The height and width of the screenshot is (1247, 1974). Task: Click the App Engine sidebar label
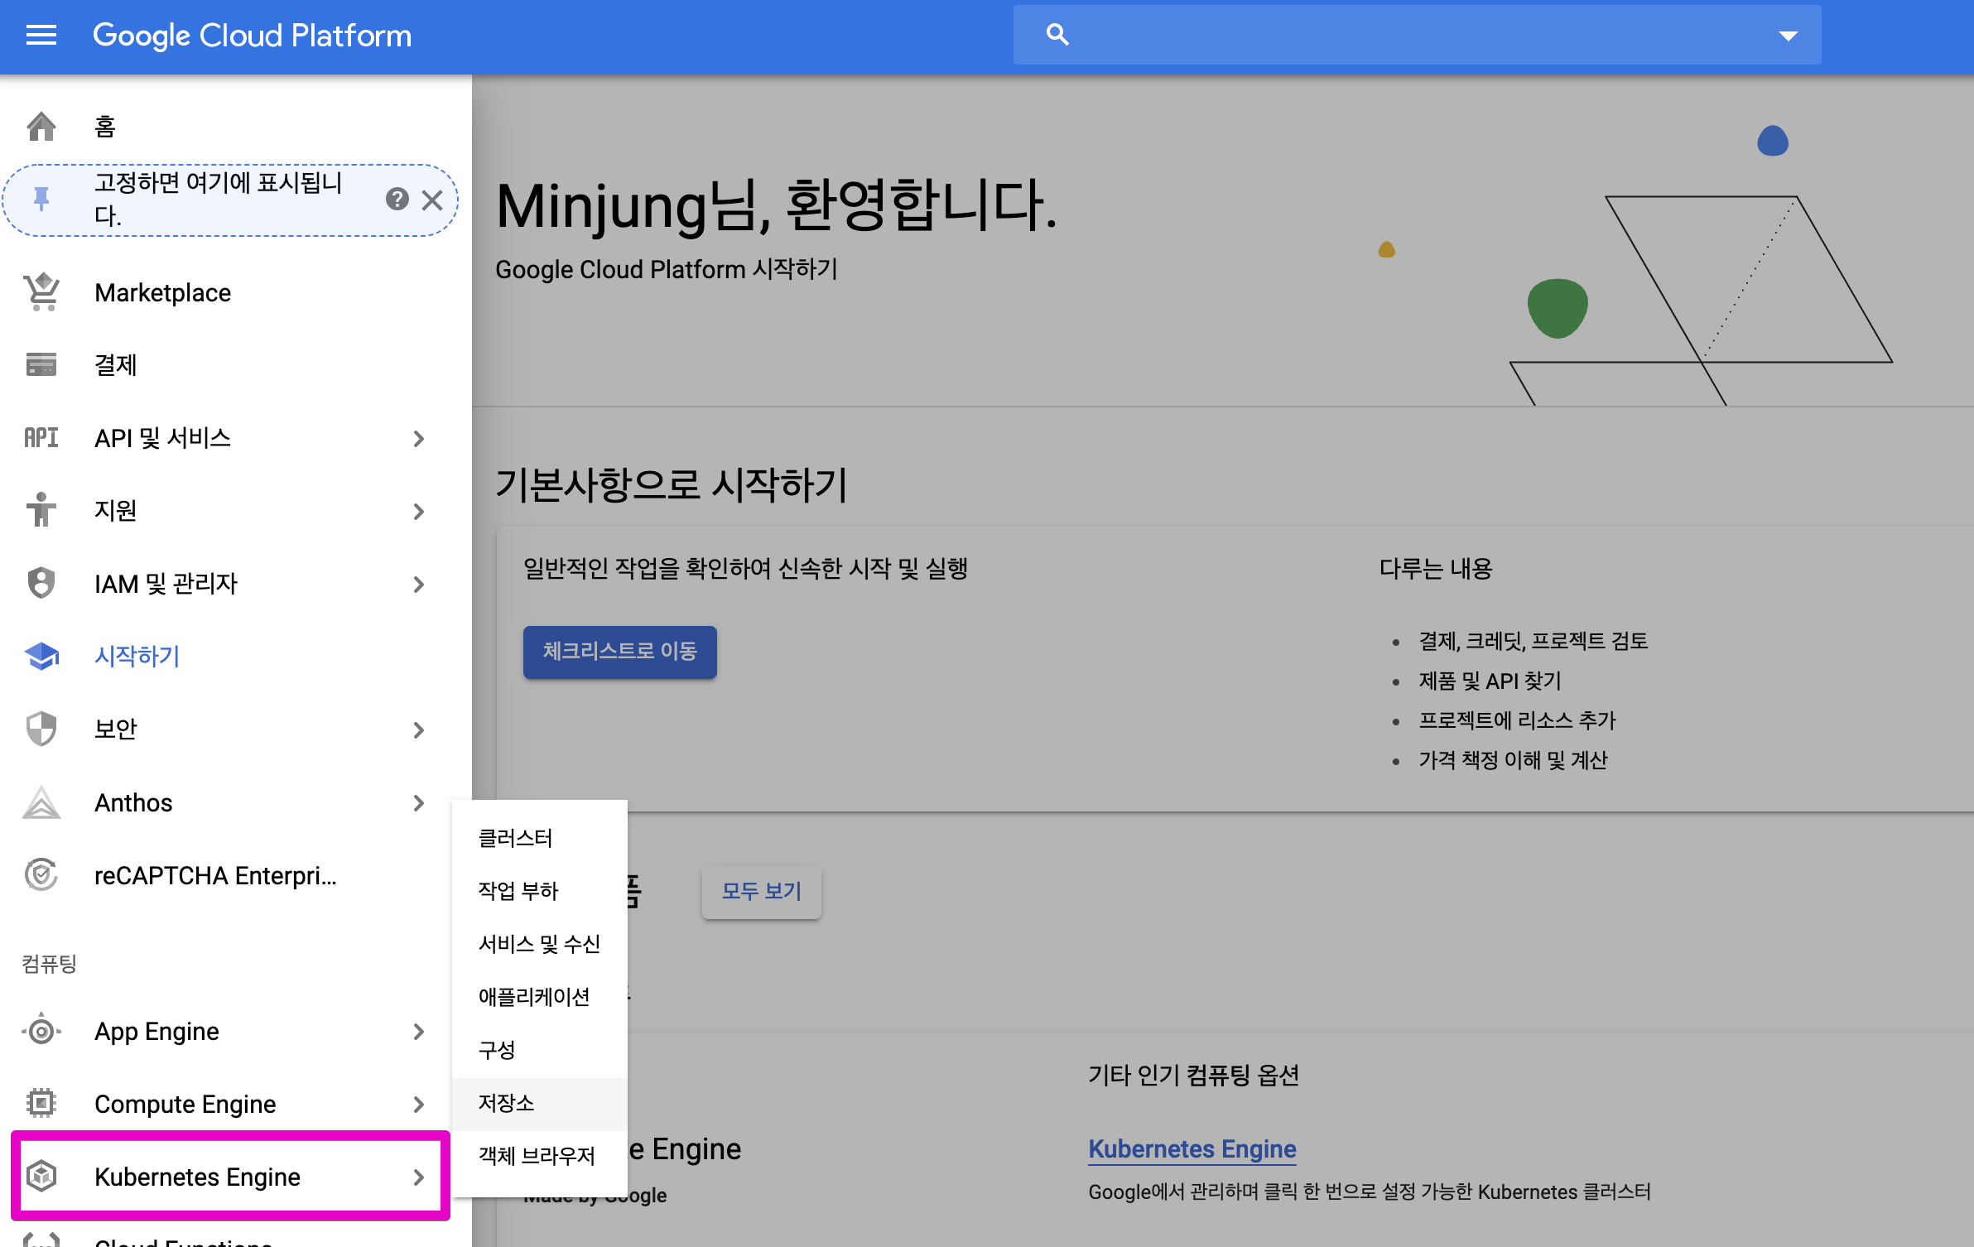click(x=156, y=1031)
